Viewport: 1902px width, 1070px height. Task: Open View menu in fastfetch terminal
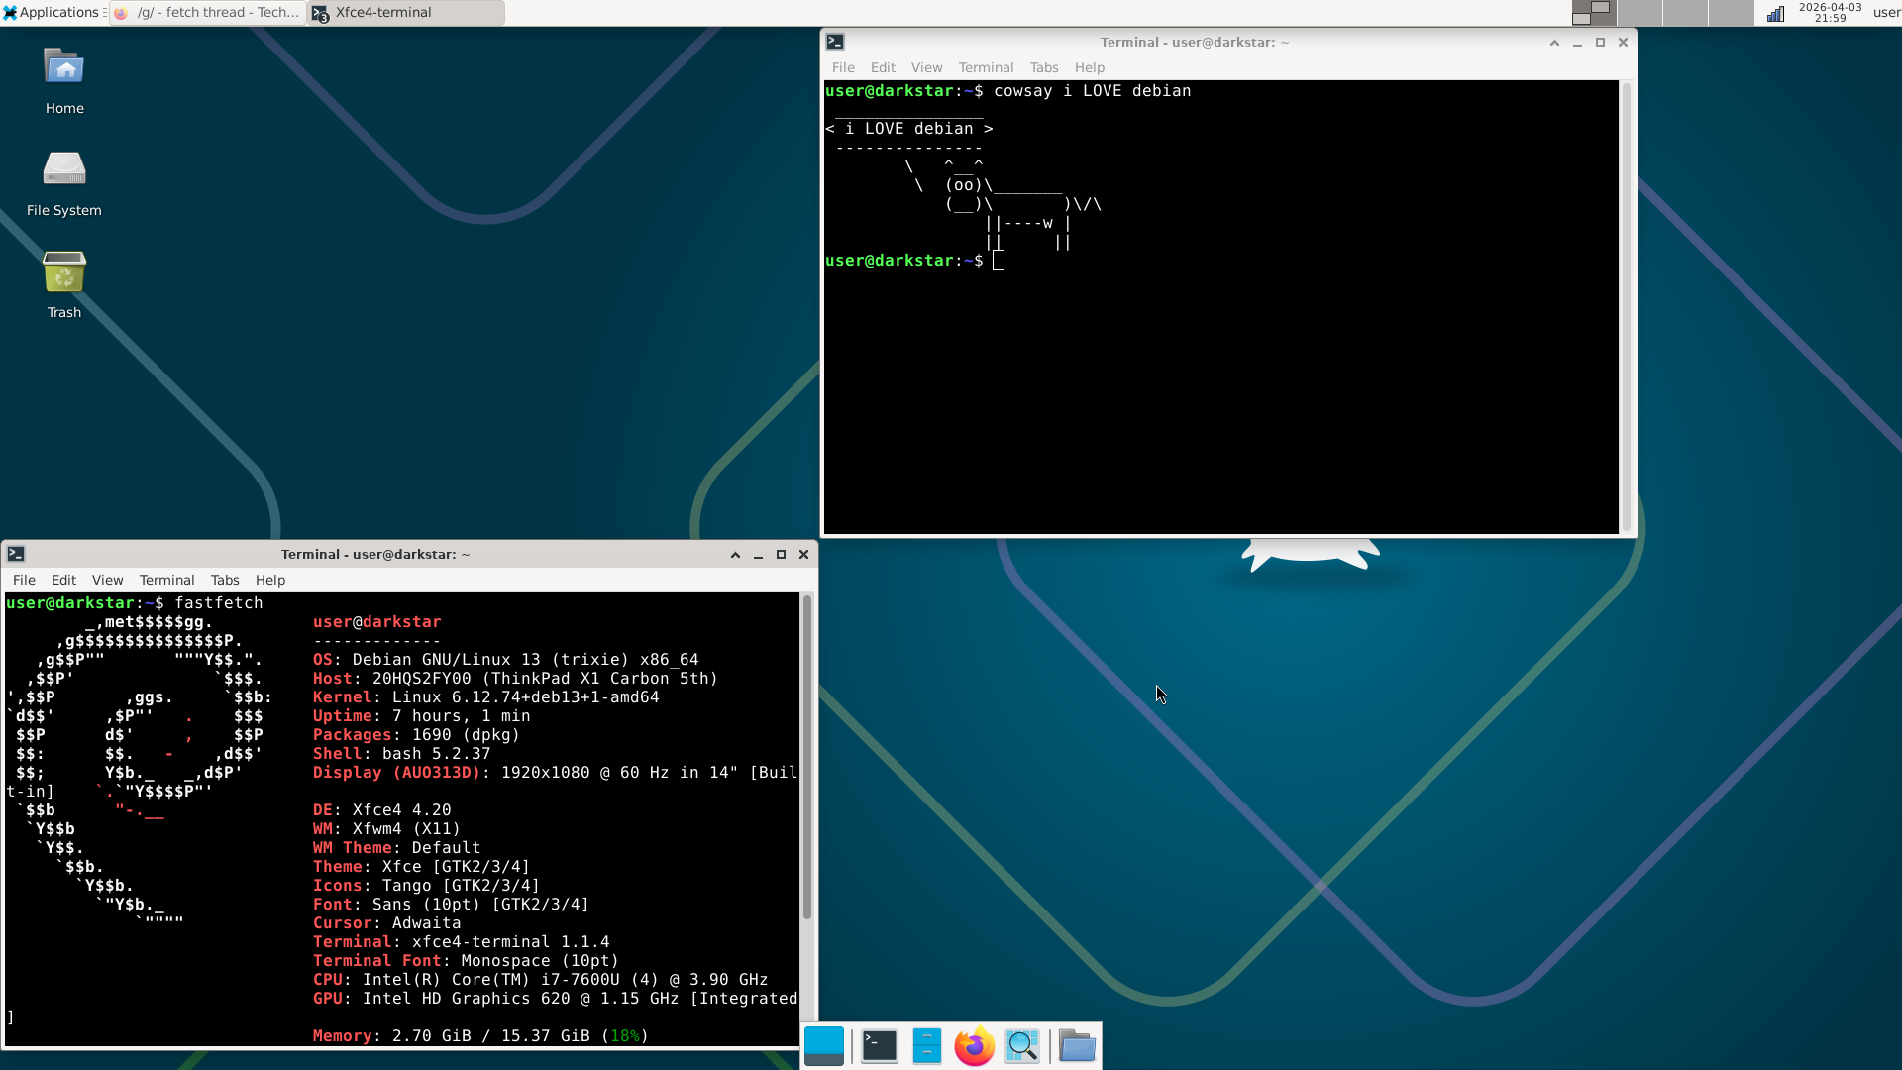(x=107, y=580)
